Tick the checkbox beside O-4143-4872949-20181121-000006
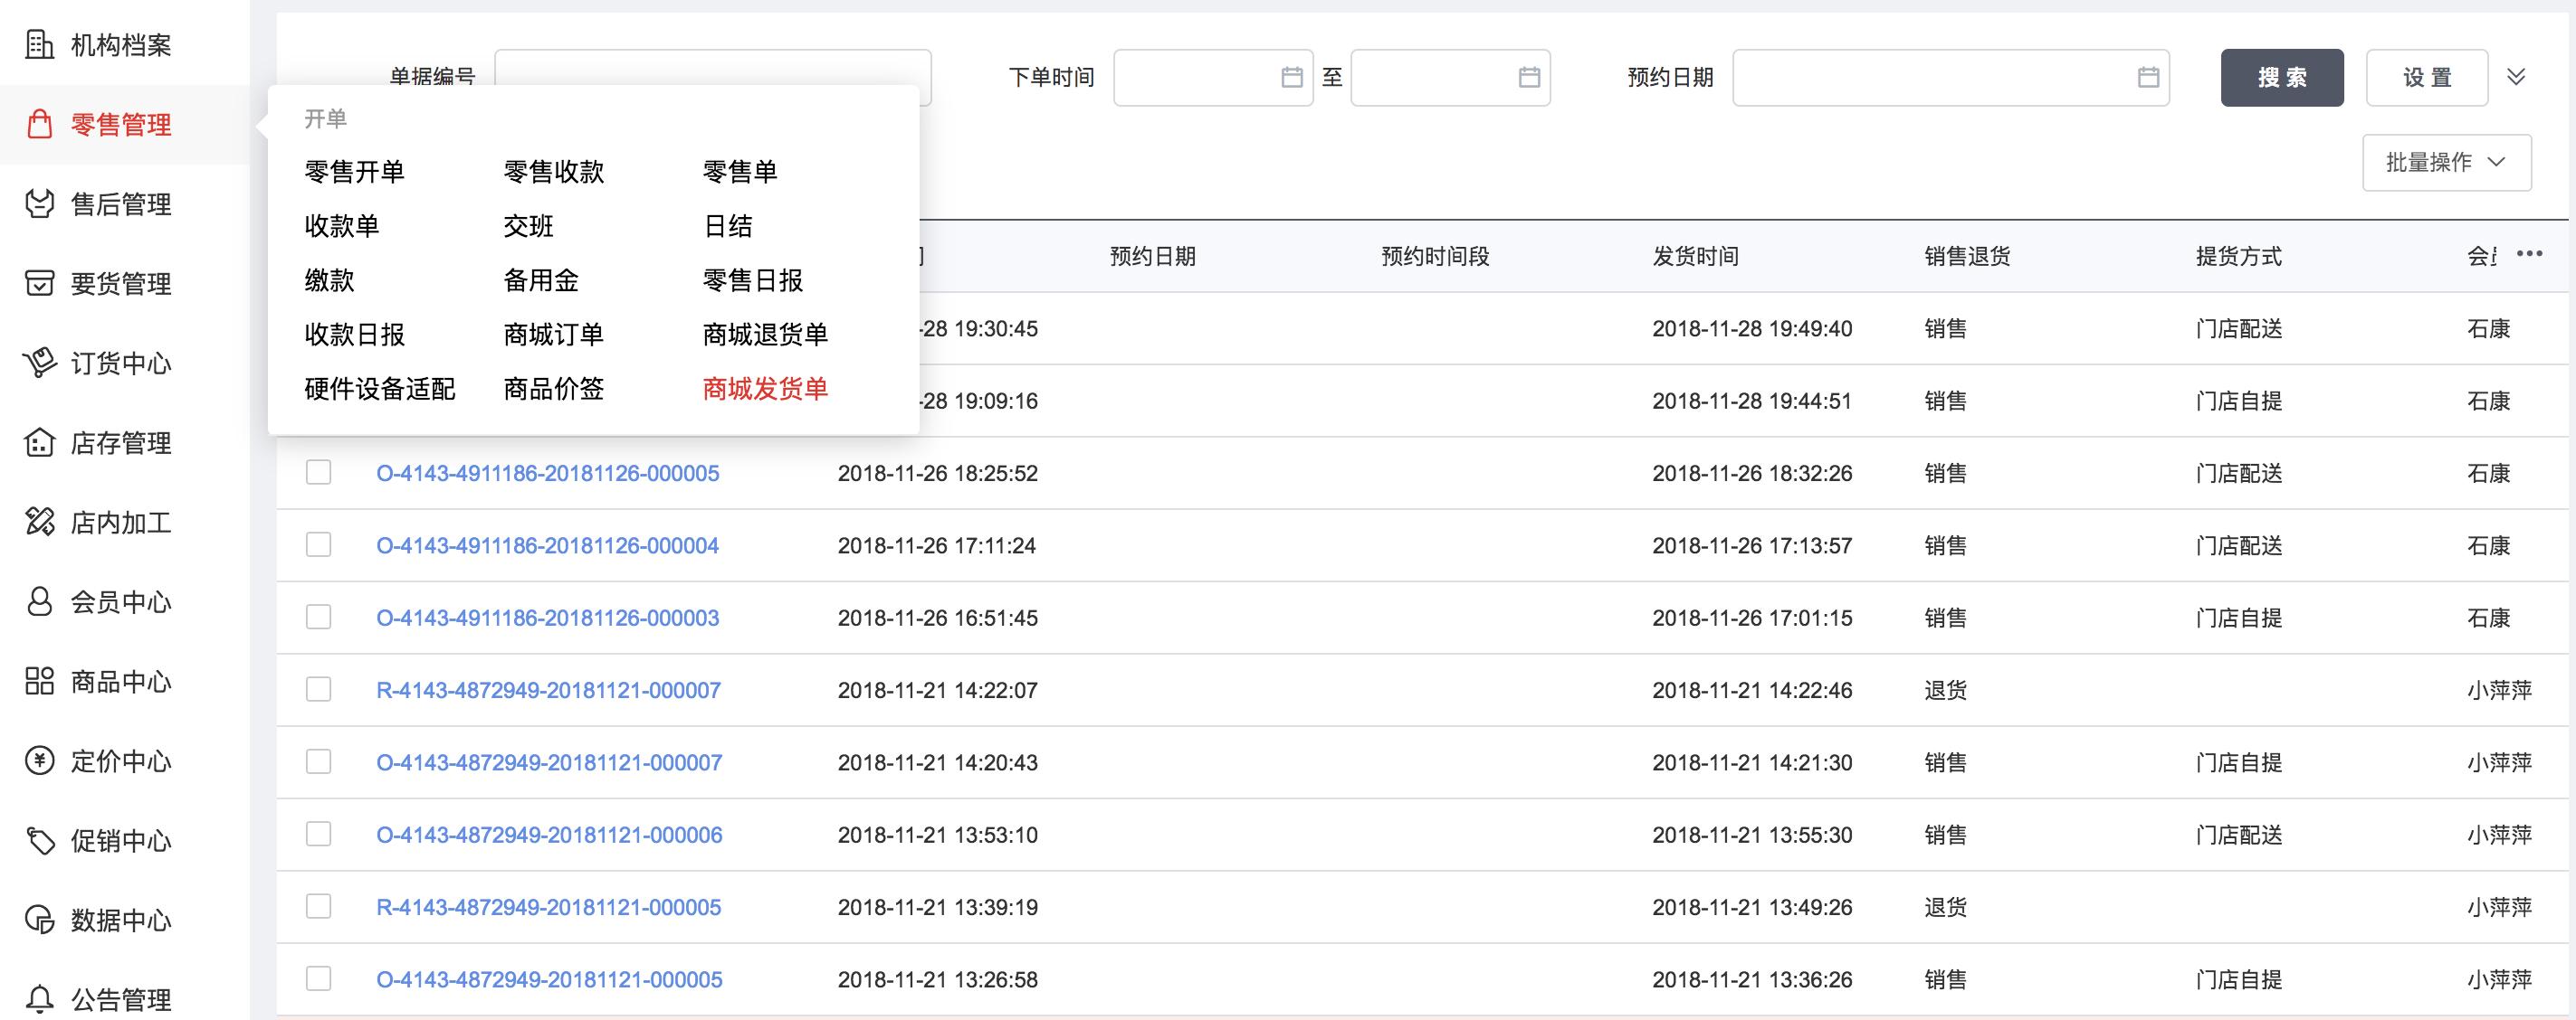This screenshot has width=2576, height=1020. (x=318, y=835)
